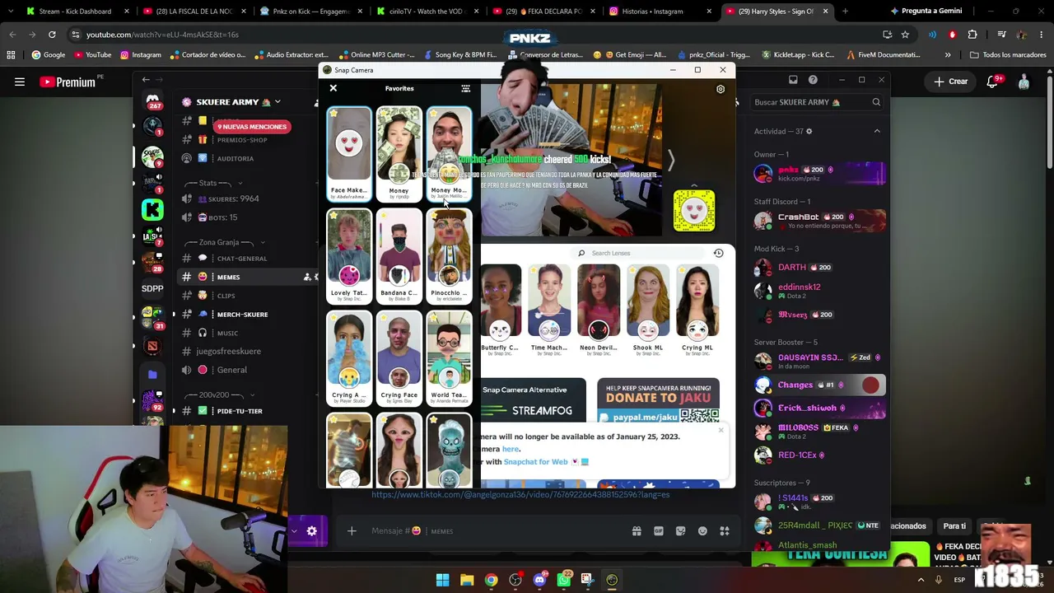1054x593 pixels.
Task: Open the chat-general channel
Action: (x=242, y=259)
